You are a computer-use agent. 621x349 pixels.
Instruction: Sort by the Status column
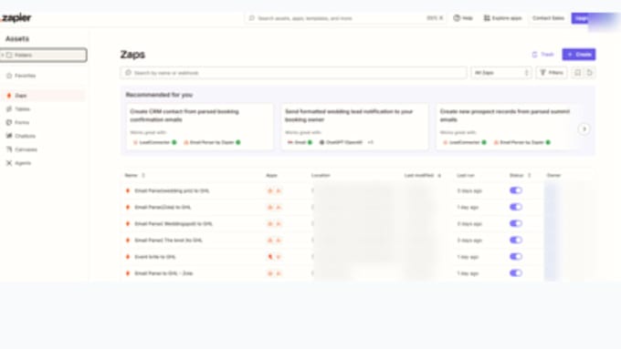[x=520, y=175]
